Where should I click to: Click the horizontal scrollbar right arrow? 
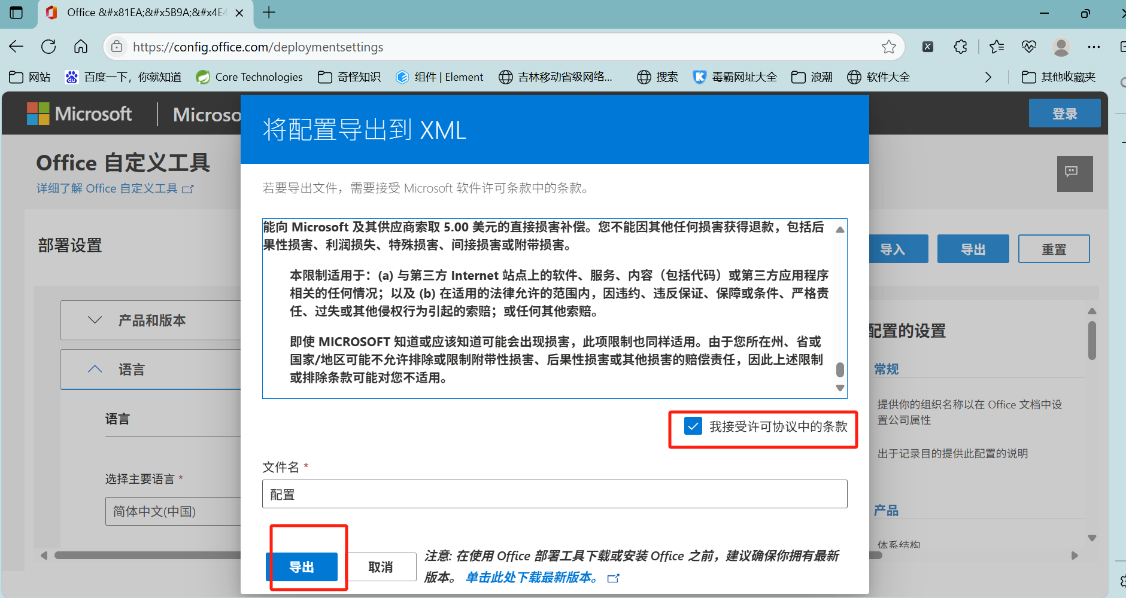(x=1075, y=556)
